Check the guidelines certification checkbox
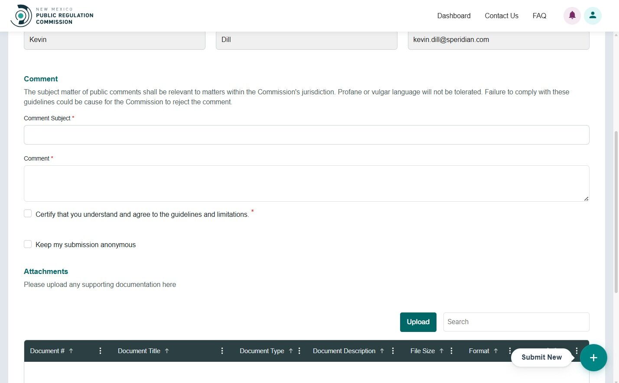 click(x=28, y=213)
